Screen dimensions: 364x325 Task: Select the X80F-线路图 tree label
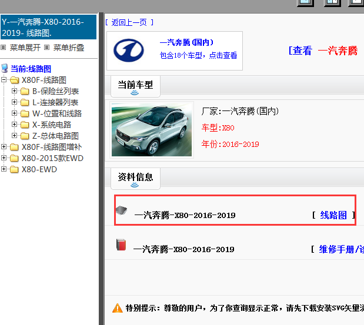[44, 80]
